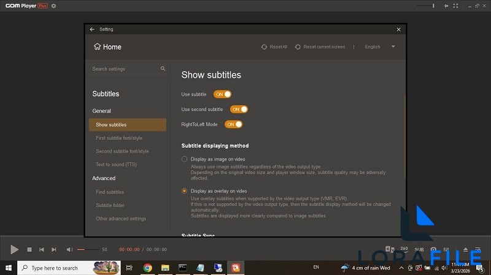The height and width of the screenshot is (275, 491).
Task: Open Text to sound (TTS)
Action: [116, 164]
